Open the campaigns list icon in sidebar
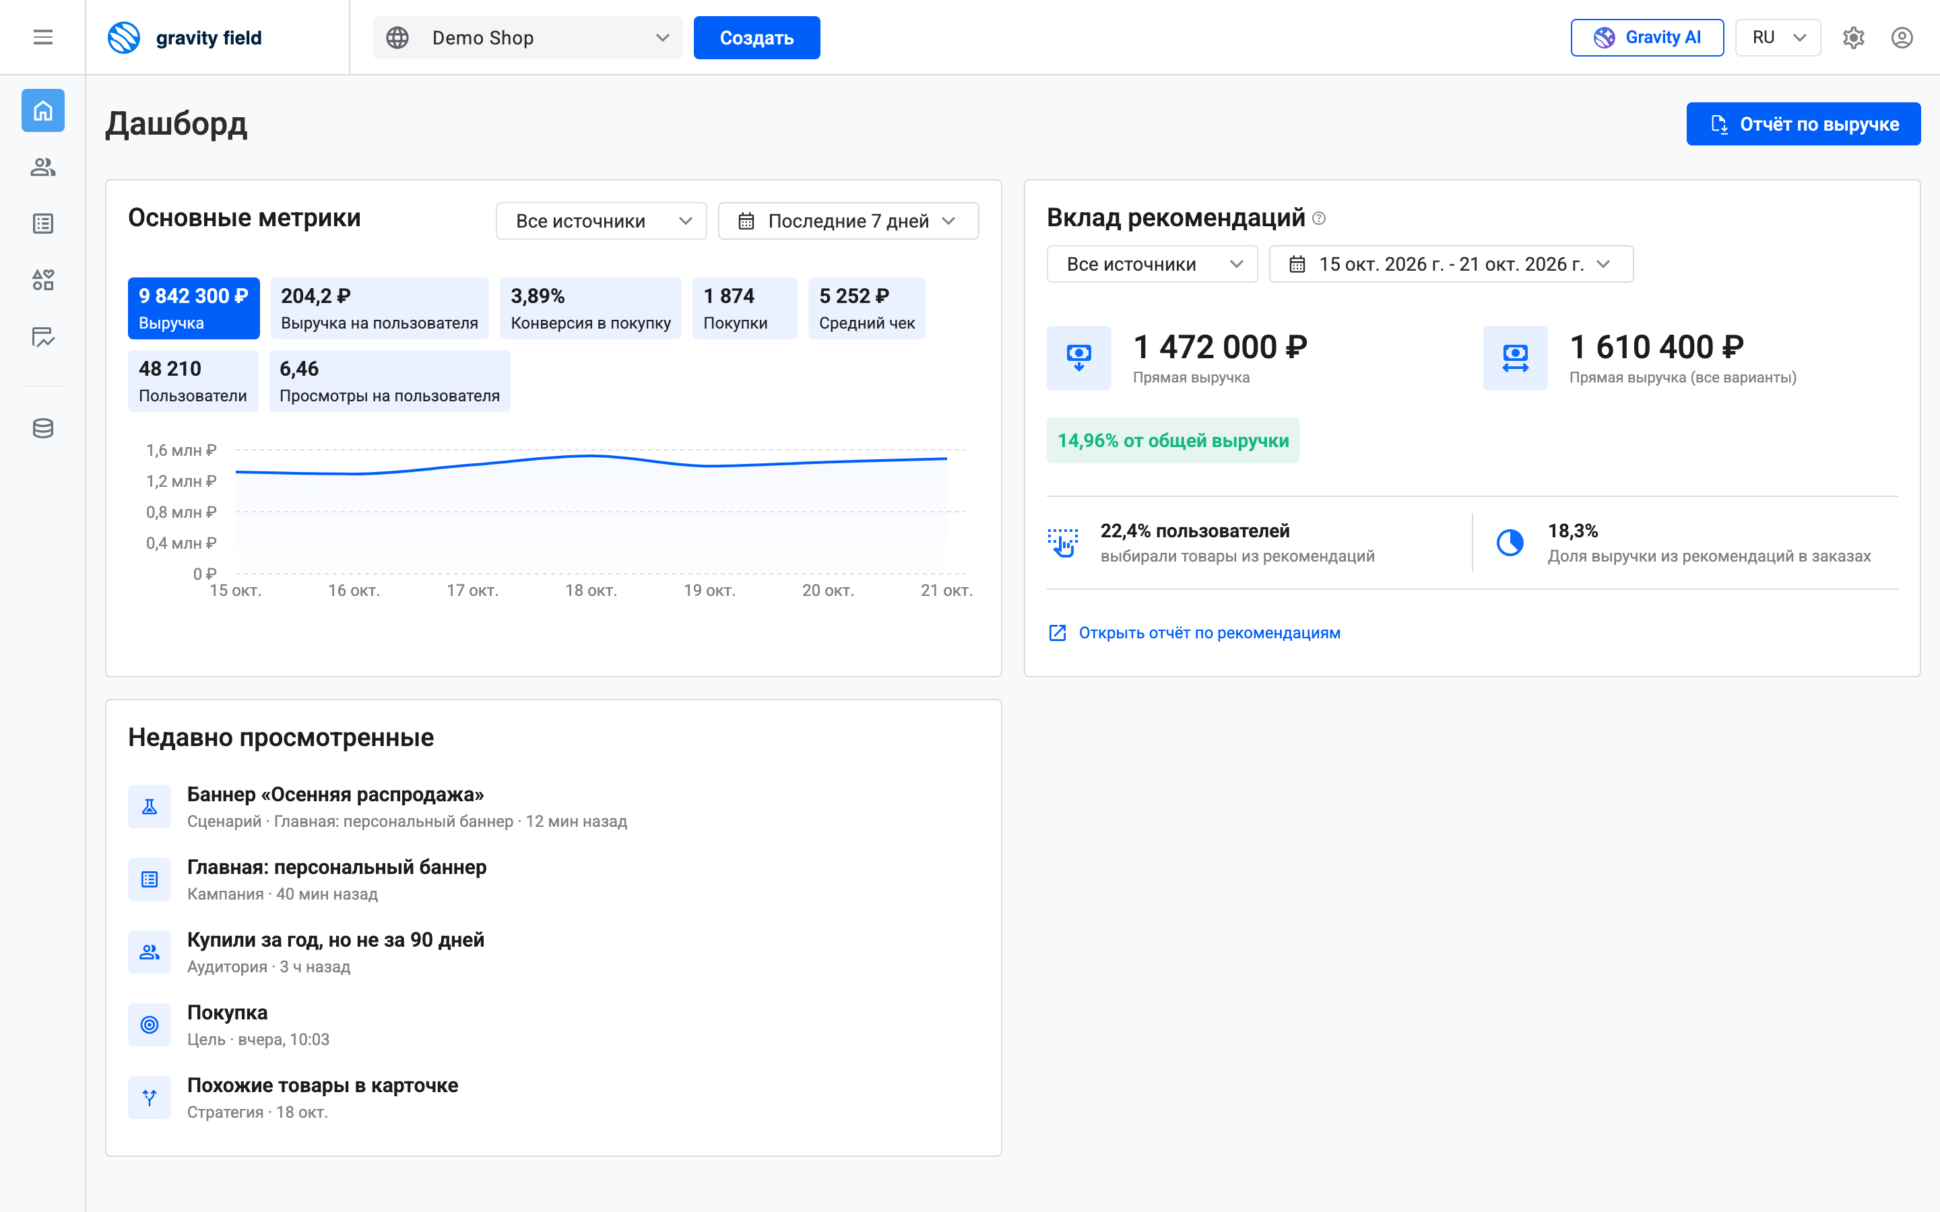The image size is (1940, 1212). tap(42, 224)
